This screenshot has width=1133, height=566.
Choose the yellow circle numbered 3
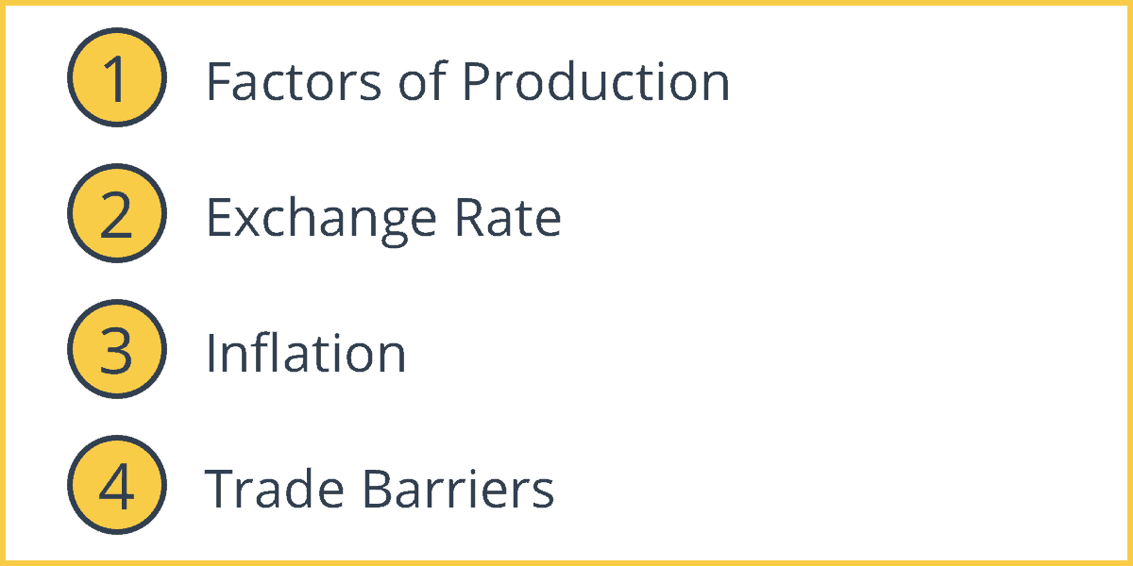coord(117,350)
